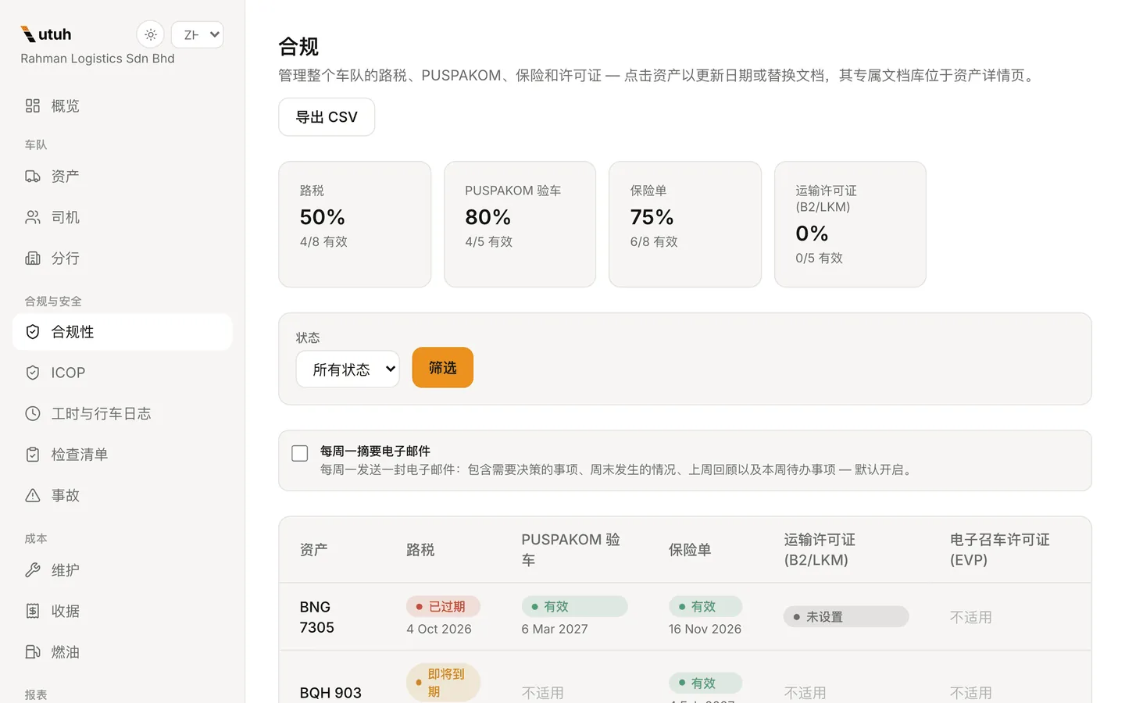Open 维护 via the wrench icon
The image size is (1125, 703).
pos(33,570)
